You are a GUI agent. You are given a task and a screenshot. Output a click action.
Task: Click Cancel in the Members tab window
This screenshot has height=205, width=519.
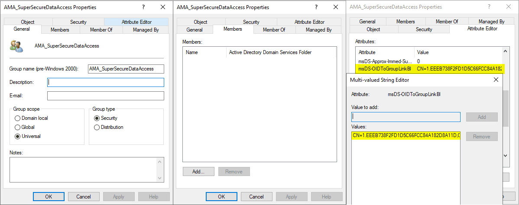pos(256,196)
